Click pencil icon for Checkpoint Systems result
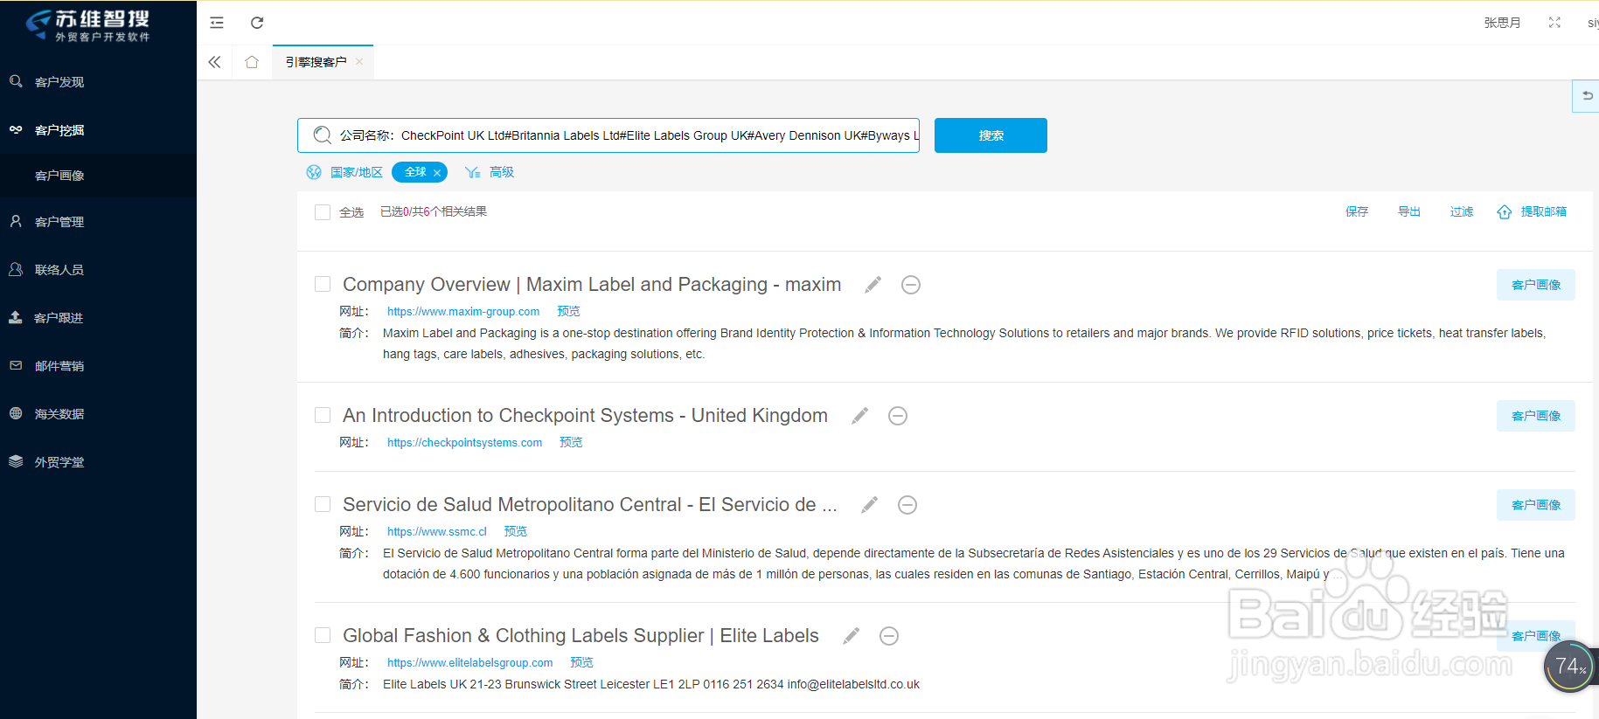Image resolution: width=1599 pixels, height=719 pixels. pyautogui.click(x=860, y=416)
